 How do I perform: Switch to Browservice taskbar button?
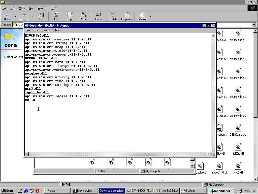tap(85, 191)
